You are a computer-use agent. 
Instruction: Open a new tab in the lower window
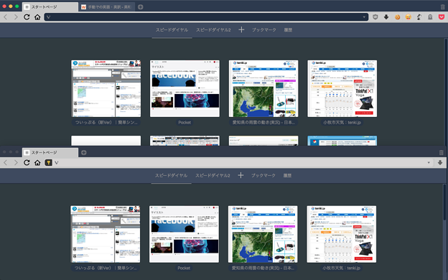pyautogui.click(x=84, y=153)
